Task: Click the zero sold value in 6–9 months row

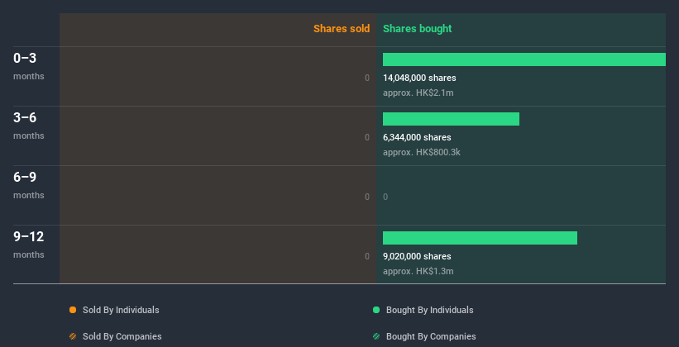Action: 367,197
